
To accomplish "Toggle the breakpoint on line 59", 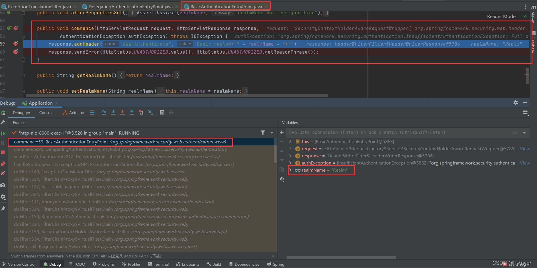I will click(x=15, y=44).
